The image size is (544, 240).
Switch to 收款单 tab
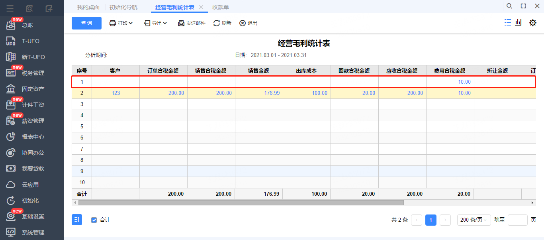pyautogui.click(x=221, y=7)
